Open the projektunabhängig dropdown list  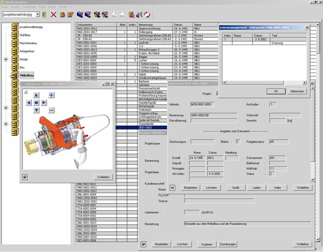click(x=38, y=15)
